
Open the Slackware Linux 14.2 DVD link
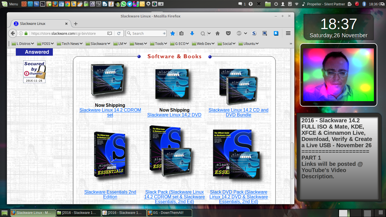[x=174, y=115]
